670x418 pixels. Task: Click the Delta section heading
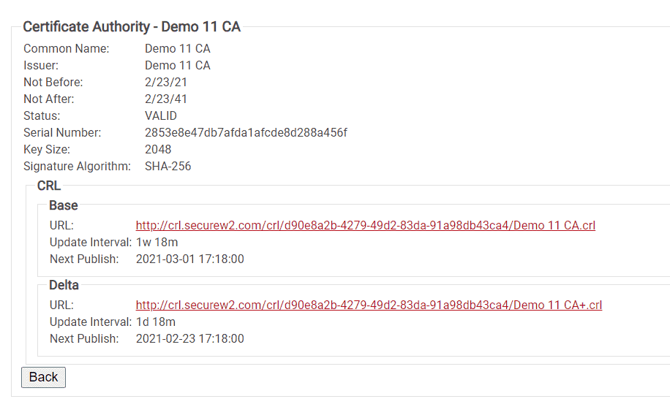64,285
